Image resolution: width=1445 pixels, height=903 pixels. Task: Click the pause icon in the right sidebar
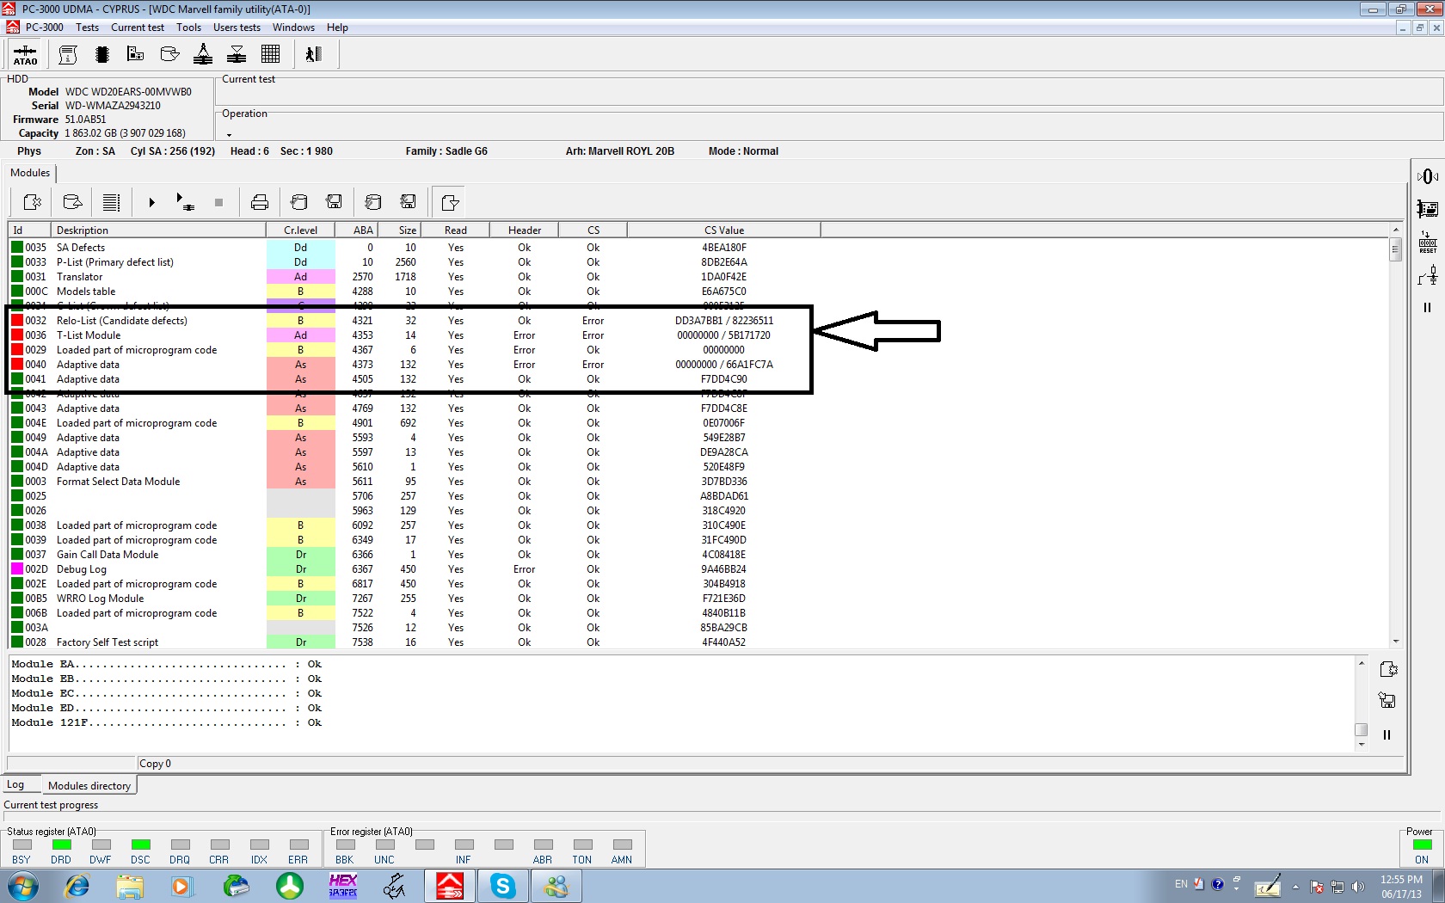(x=1428, y=307)
